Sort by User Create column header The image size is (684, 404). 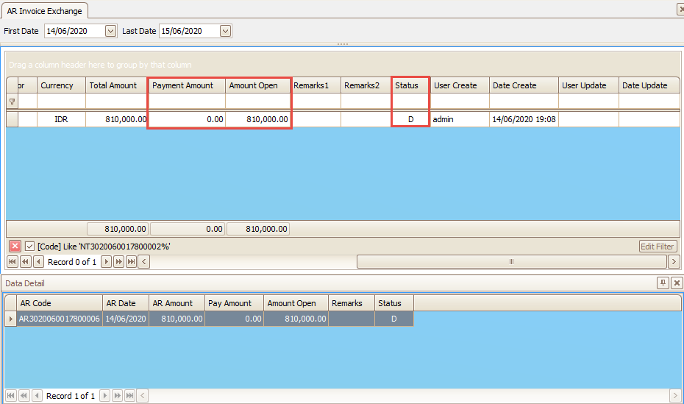(460, 85)
